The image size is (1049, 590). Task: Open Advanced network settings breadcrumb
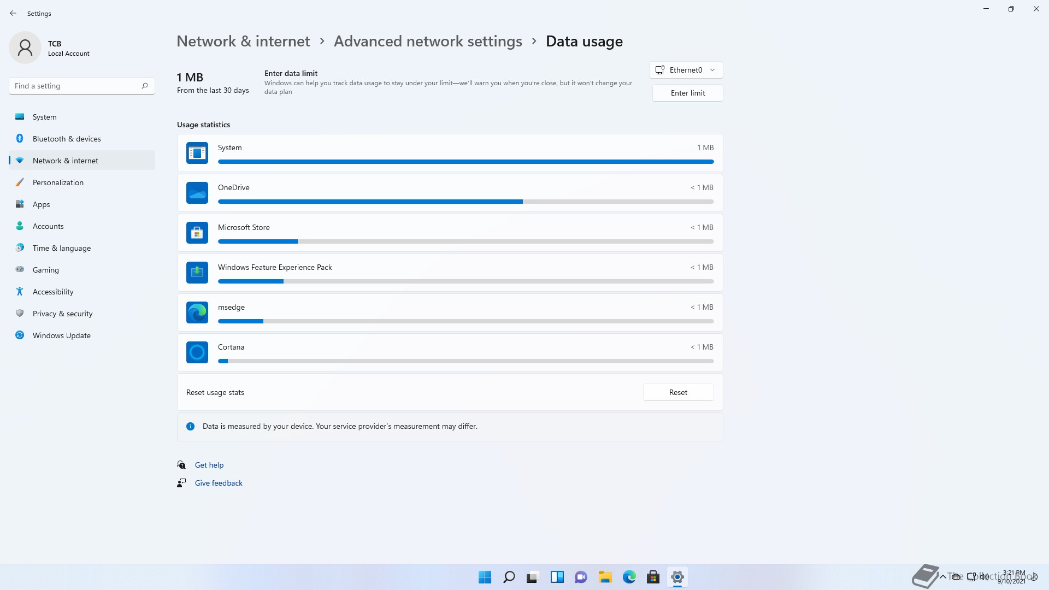(x=428, y=42)
